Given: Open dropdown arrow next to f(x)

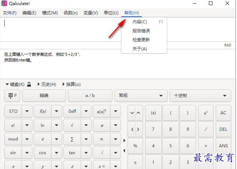Looking at the screenshot, I should (x=57, y=111).
